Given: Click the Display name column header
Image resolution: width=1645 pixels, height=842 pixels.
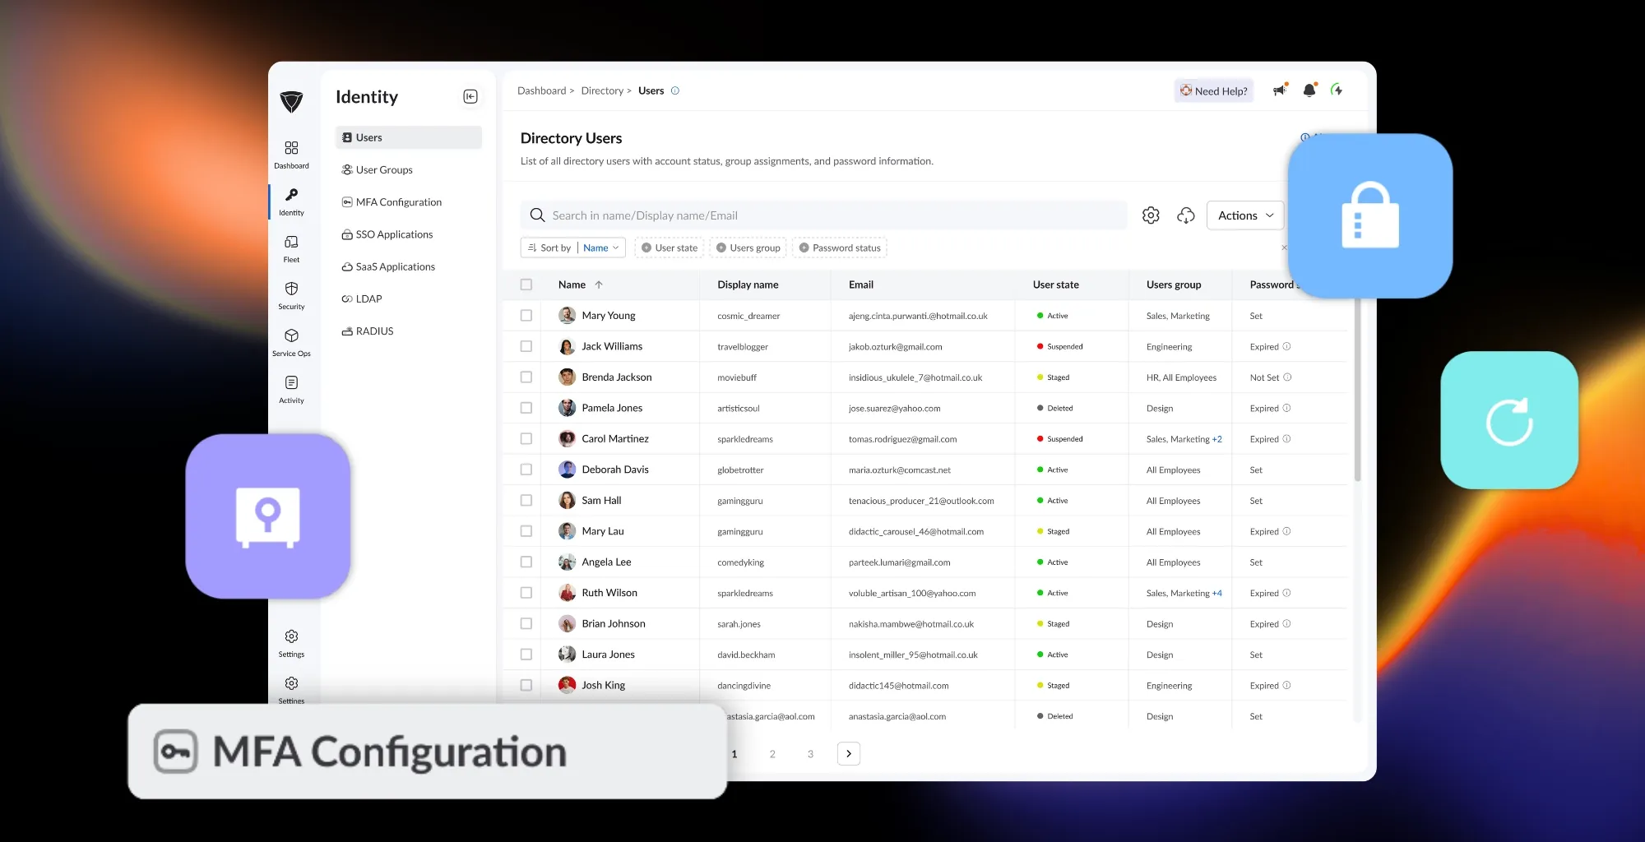Looking at the screenshot, I should click(748, 285).
